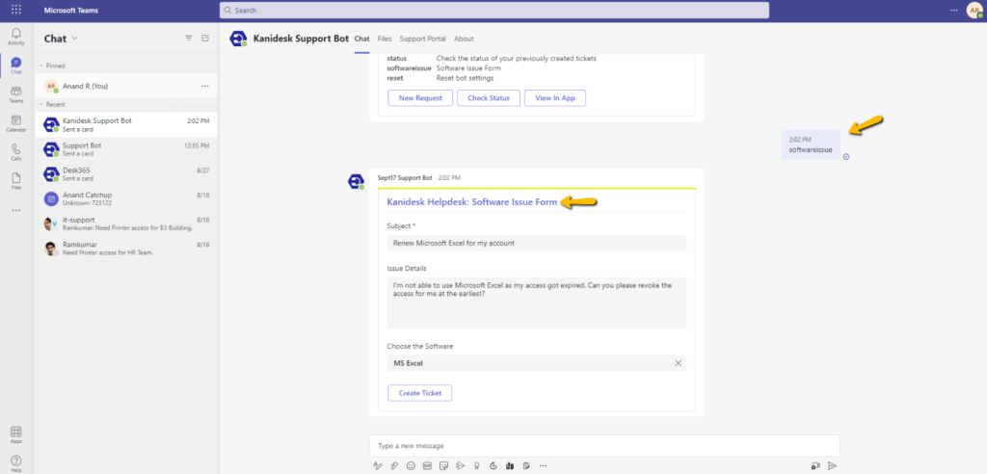Open more options for Anand R chat

(x=205, y=86)
